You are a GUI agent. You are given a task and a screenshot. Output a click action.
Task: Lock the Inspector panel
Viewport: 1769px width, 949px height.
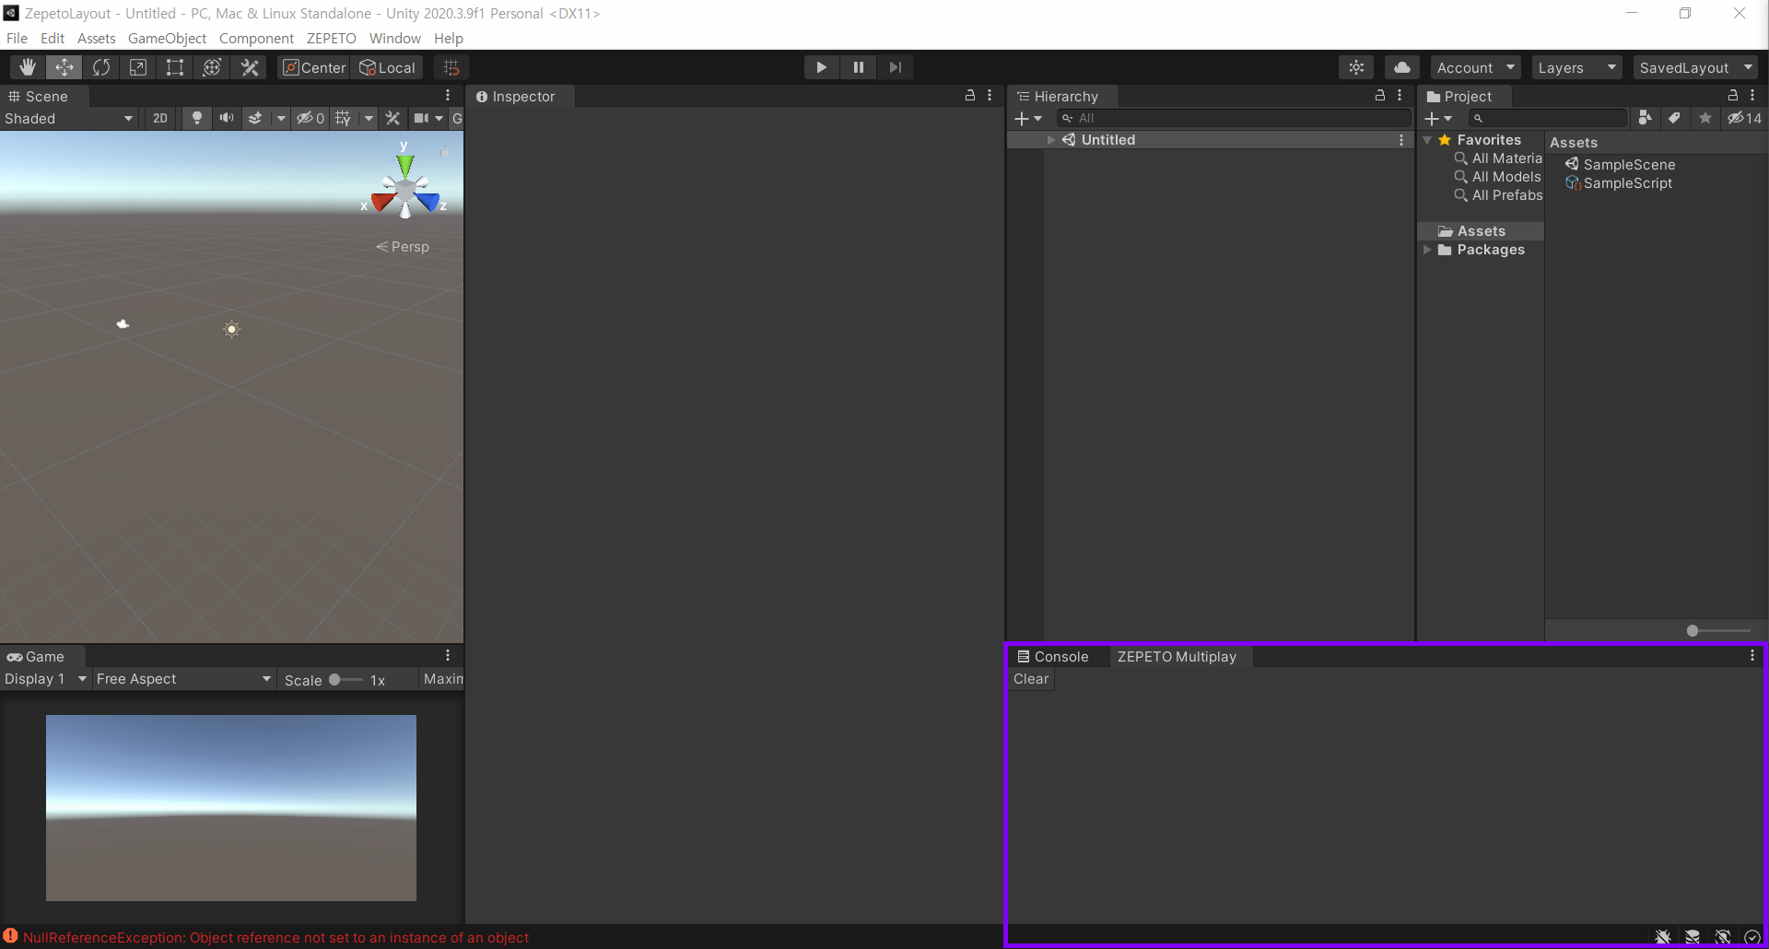point(970,96)
